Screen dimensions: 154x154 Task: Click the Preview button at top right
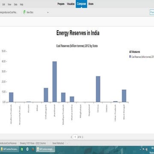pos(152,12)
